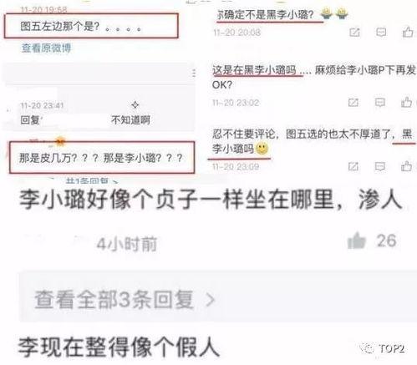The width and height of the screenshot is (417, 365).
Task: Click the three-dot more options icon
Action: pos(194,74)
